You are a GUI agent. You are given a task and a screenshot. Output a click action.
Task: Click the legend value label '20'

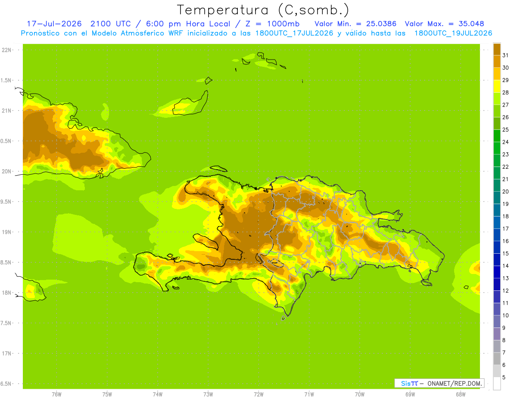(x=505, y=192)
